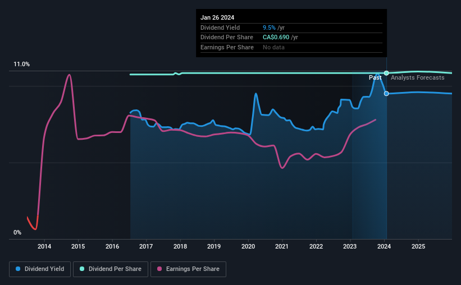461x285 pixels.
Task: Click the blue dividend yield marker at 2024
Action: [386, 94]
